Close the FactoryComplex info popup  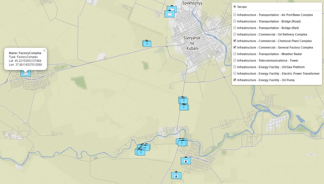click(44, 50)
